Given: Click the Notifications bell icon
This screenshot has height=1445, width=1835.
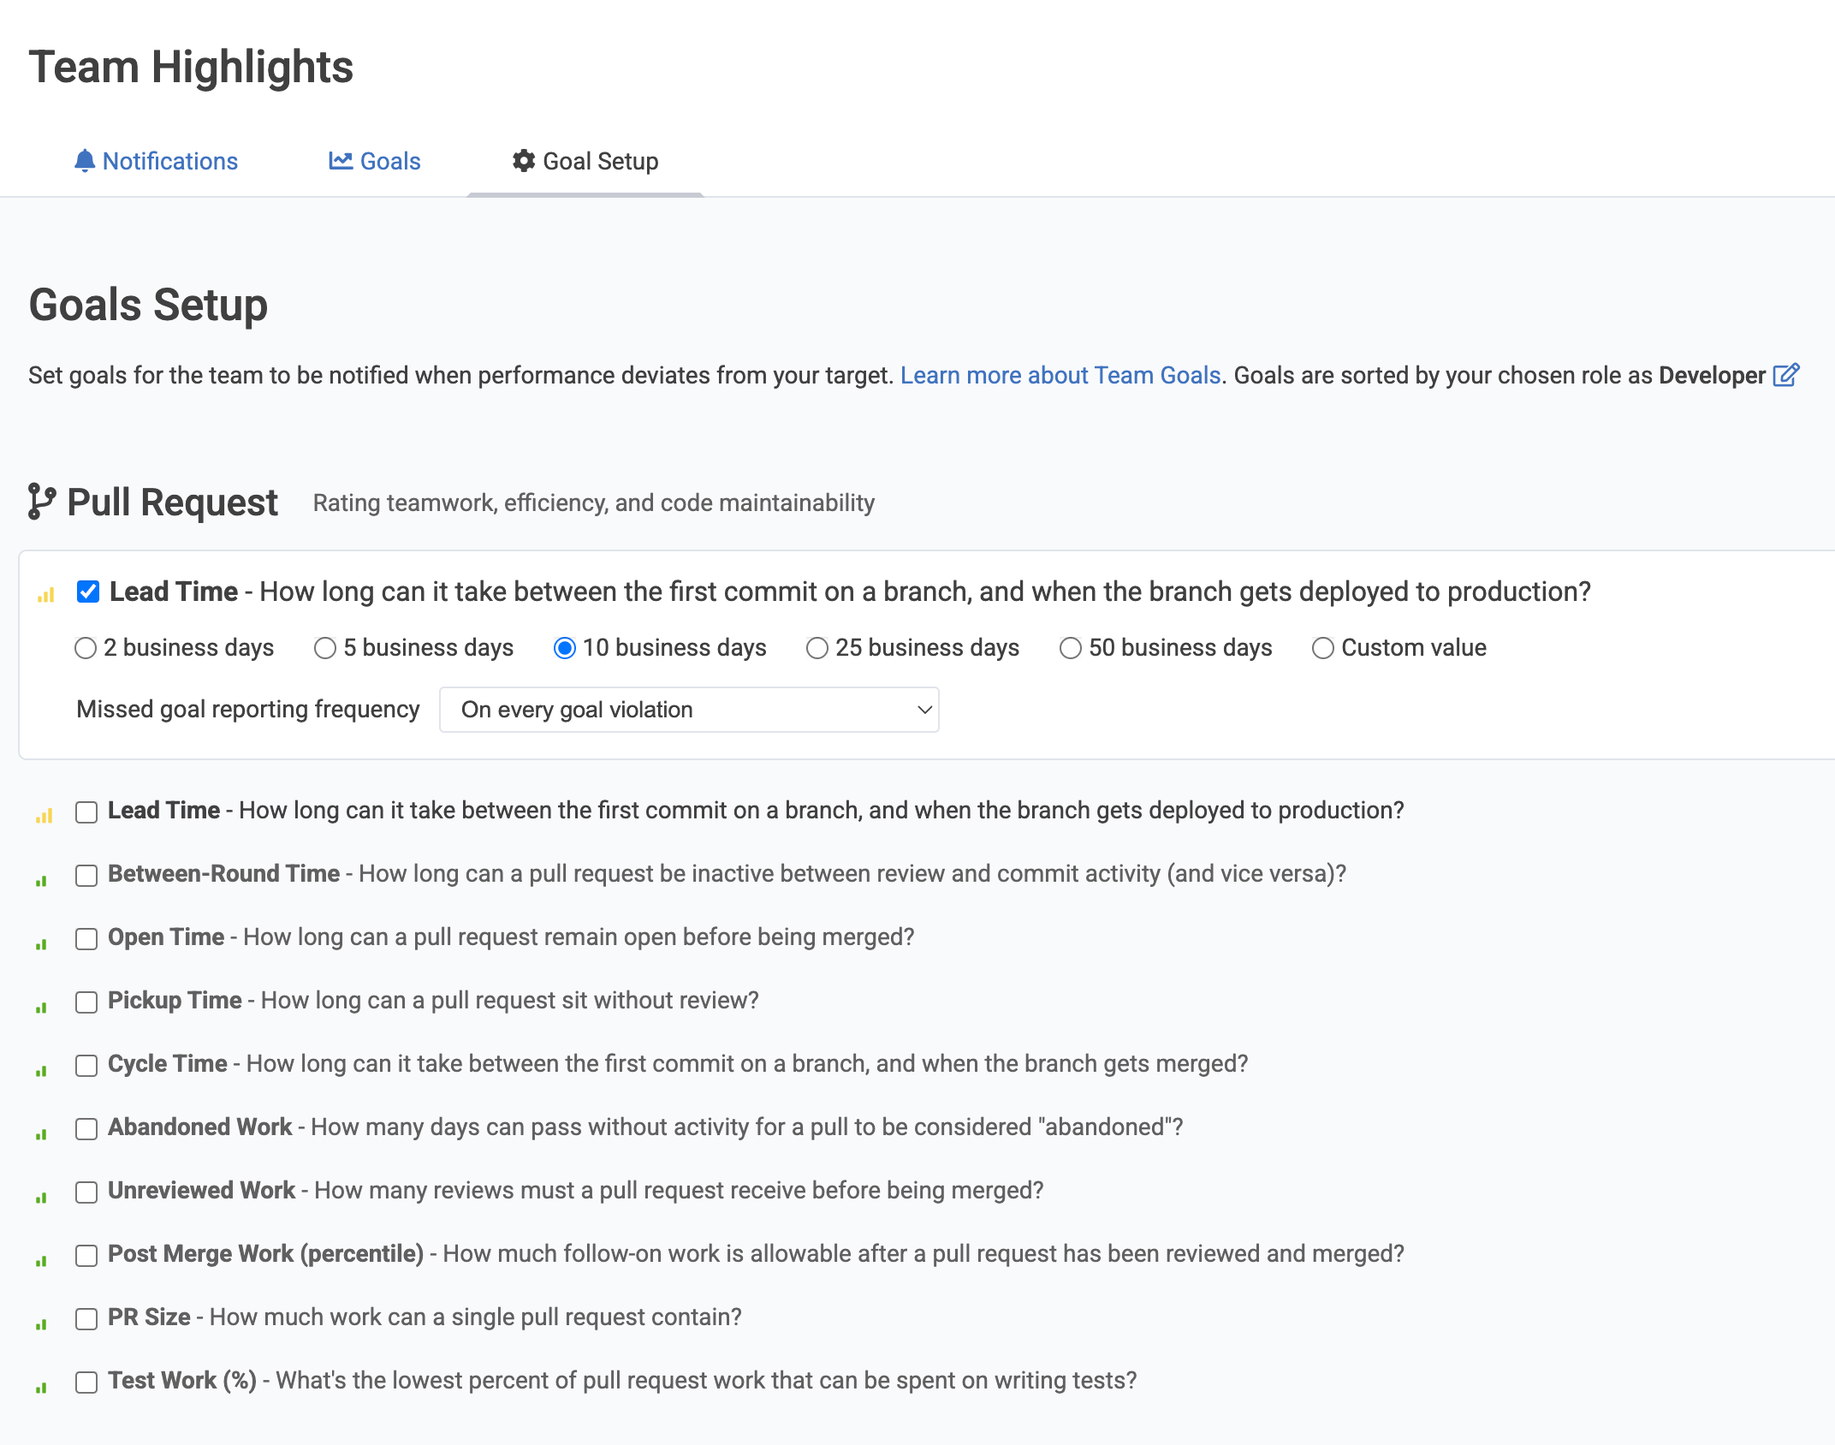Looking at the screenshot, I should coord(84,161).
